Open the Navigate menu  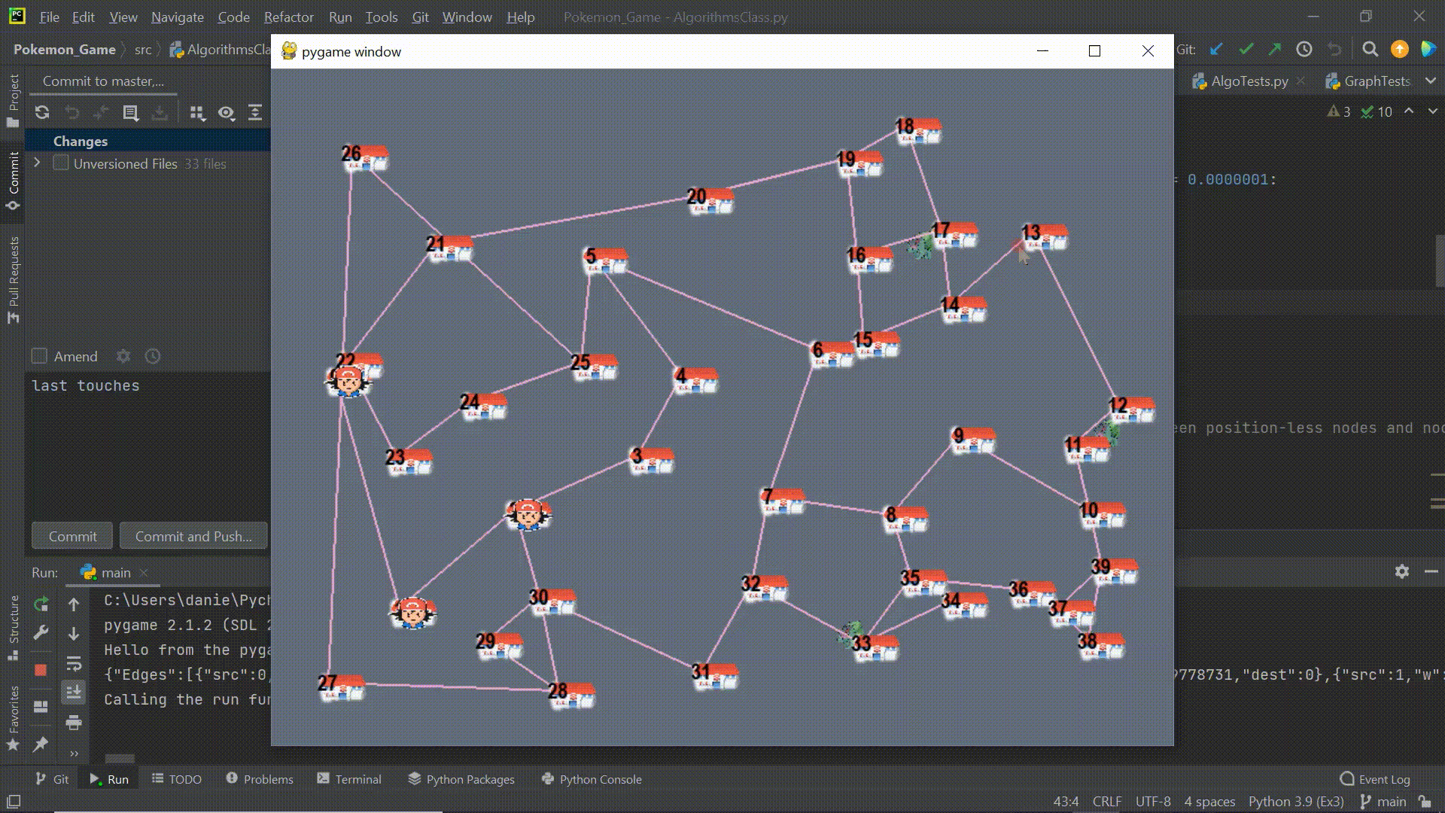(x=177, y=17)
